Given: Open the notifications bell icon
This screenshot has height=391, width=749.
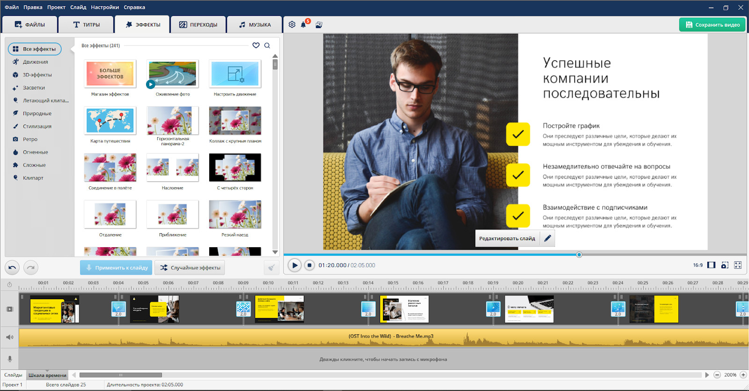Looking at the screenshot, I should 303,25.
